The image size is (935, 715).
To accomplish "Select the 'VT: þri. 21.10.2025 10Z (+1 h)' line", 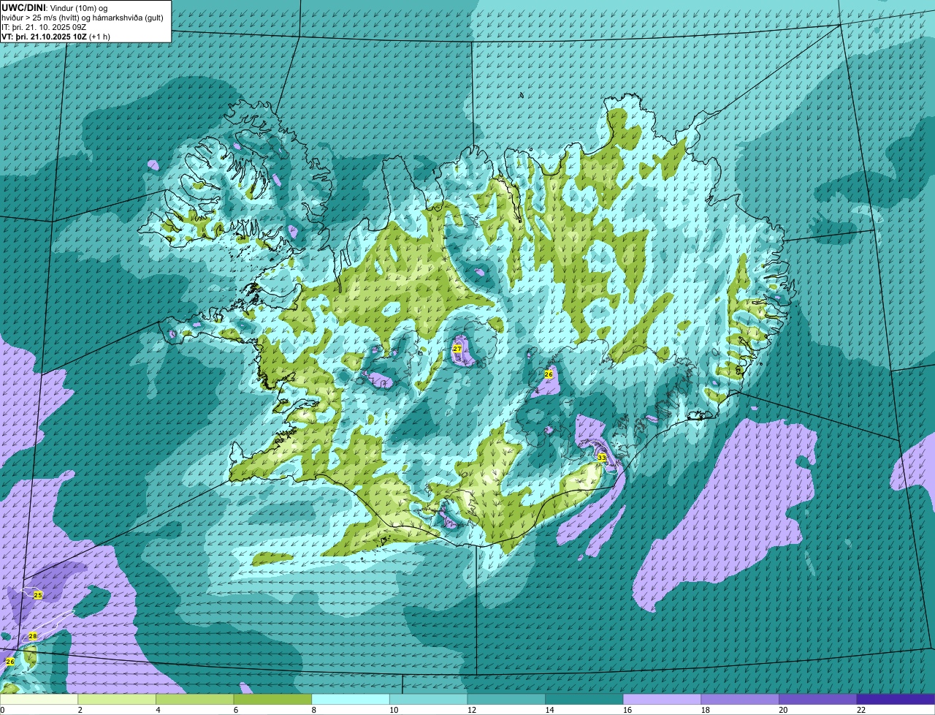I will tap(56, 37).
